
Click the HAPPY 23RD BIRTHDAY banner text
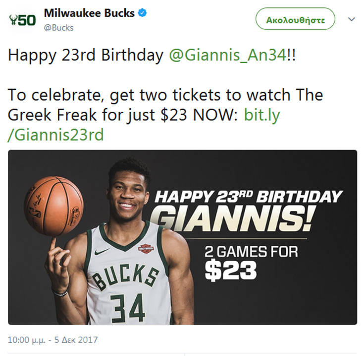point(248,196)
